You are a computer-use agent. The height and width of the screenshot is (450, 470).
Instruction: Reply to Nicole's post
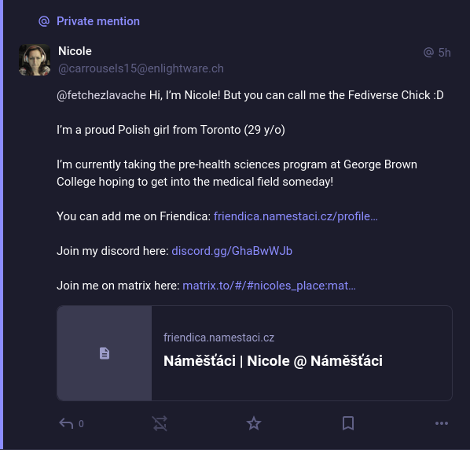(66, 423)
